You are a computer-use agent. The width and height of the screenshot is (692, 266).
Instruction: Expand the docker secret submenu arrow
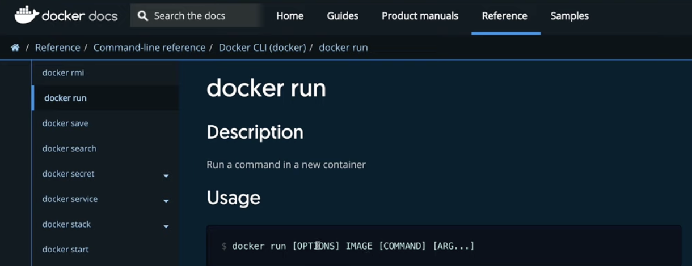(166, 176)
